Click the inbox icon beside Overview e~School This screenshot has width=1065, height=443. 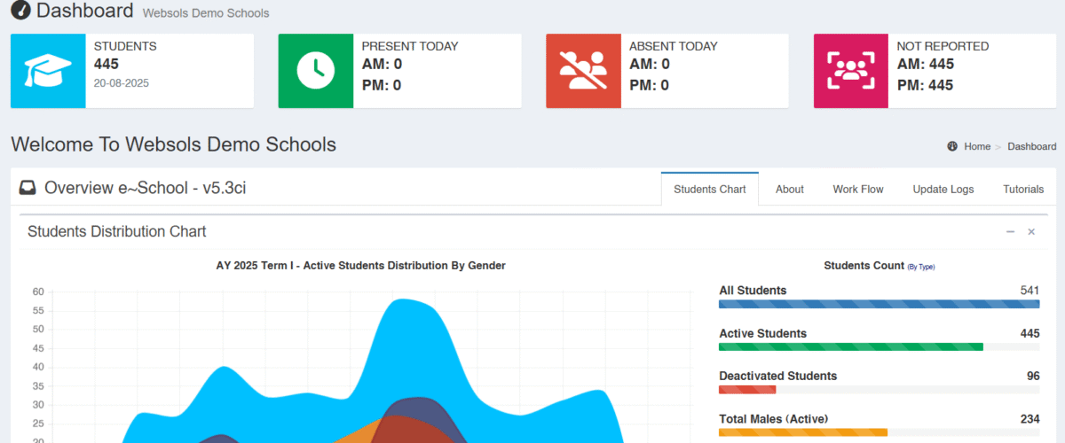point(28,188)
